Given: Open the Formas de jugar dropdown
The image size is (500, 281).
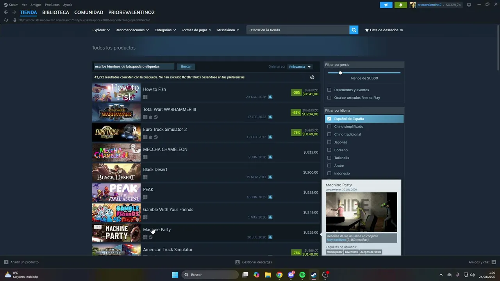Looking at the screenshot, I should coord(196,30).
